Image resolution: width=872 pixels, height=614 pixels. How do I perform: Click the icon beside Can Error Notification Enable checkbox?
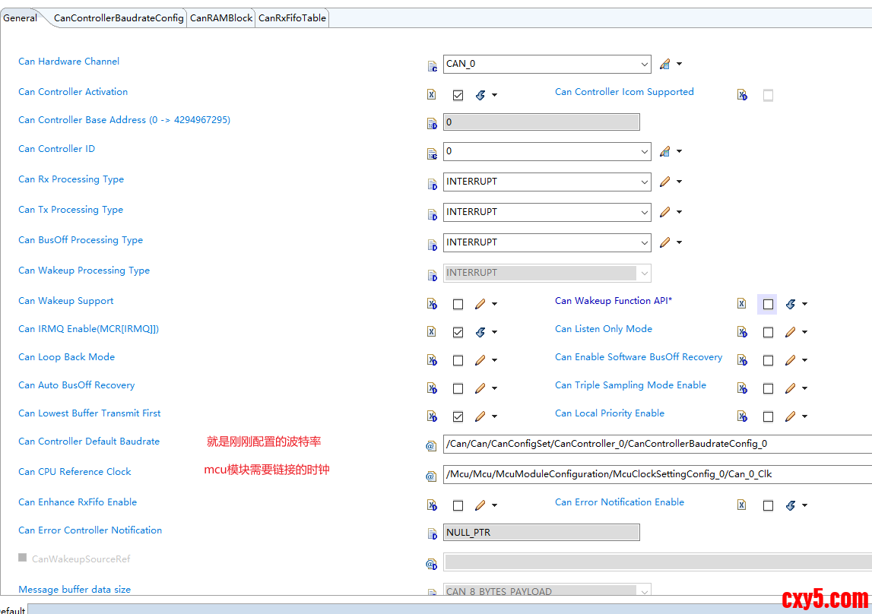tap(791, 505)
